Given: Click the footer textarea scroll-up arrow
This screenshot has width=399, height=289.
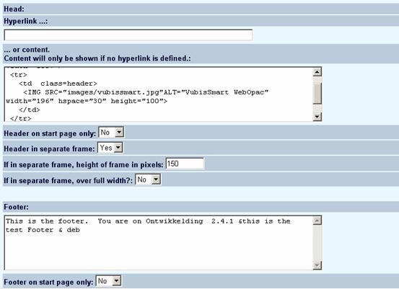Looking at the screenshot, I should point(317,221).
